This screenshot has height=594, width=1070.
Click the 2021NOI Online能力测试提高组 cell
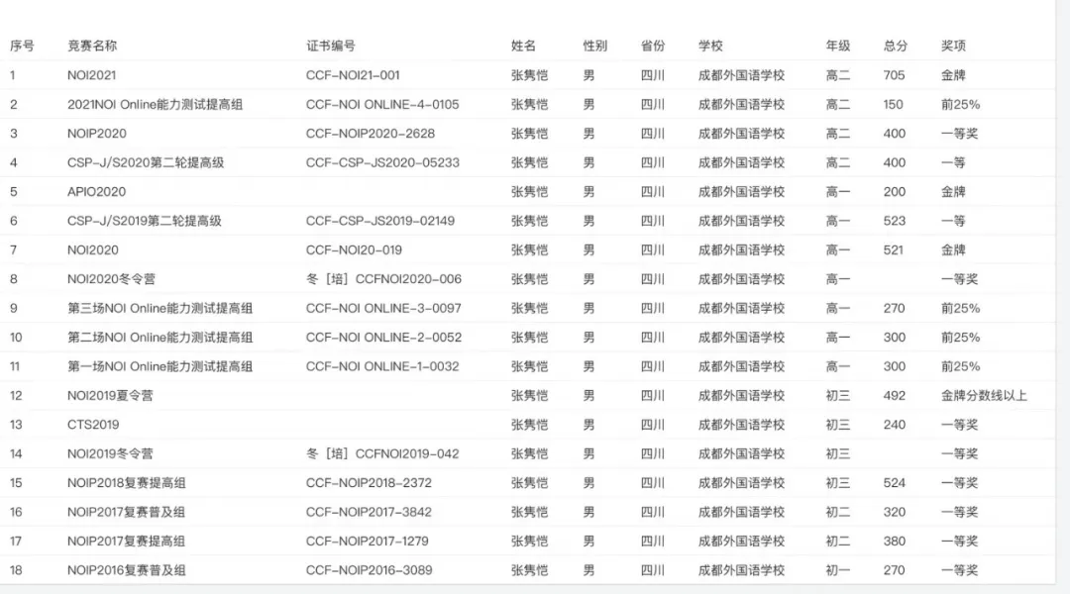pyautogui.click(x=155, y=104)
